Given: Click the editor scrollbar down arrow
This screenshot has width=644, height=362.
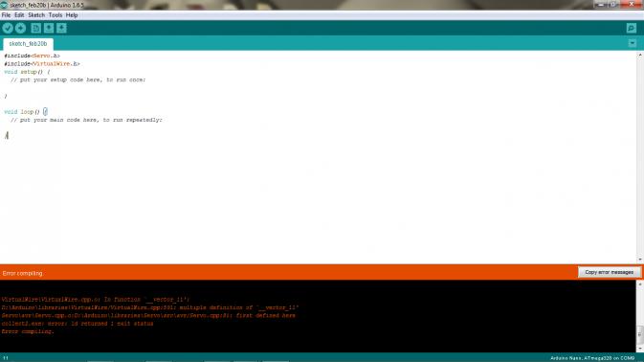Looking at the screenshot, I should click(640, 260).
